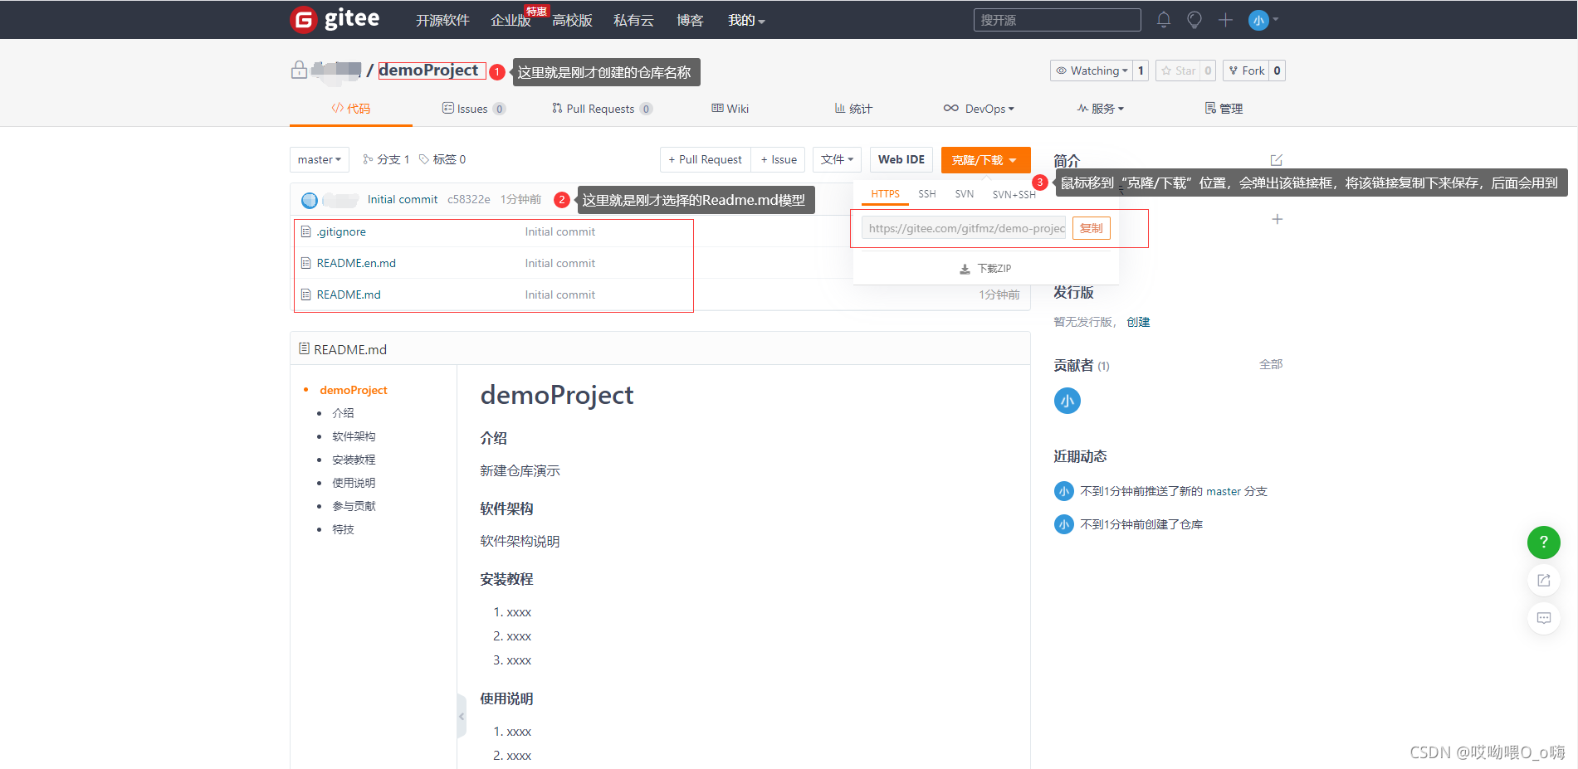The height and width of the screenshot is (769, 1578).
Task: Click the + Issue button
Action: [779, 159]
